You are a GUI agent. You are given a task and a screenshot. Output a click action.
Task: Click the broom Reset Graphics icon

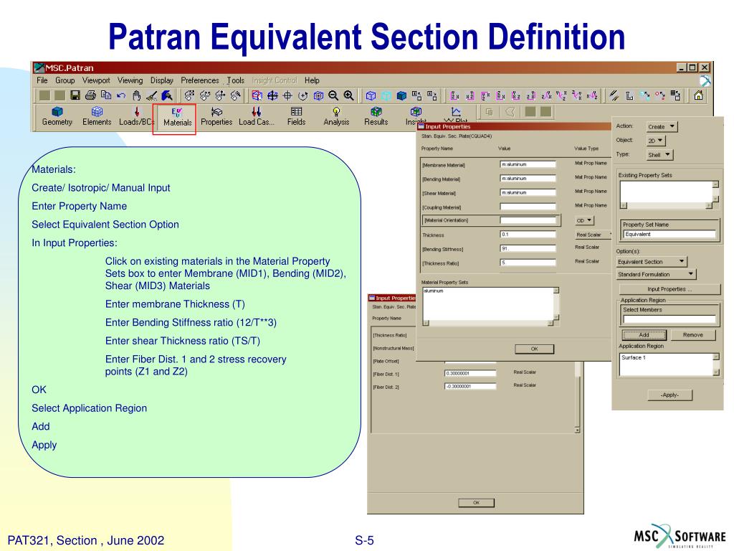tap(152, 95)
